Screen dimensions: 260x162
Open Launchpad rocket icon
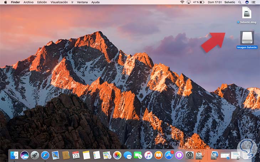[35, 155]
